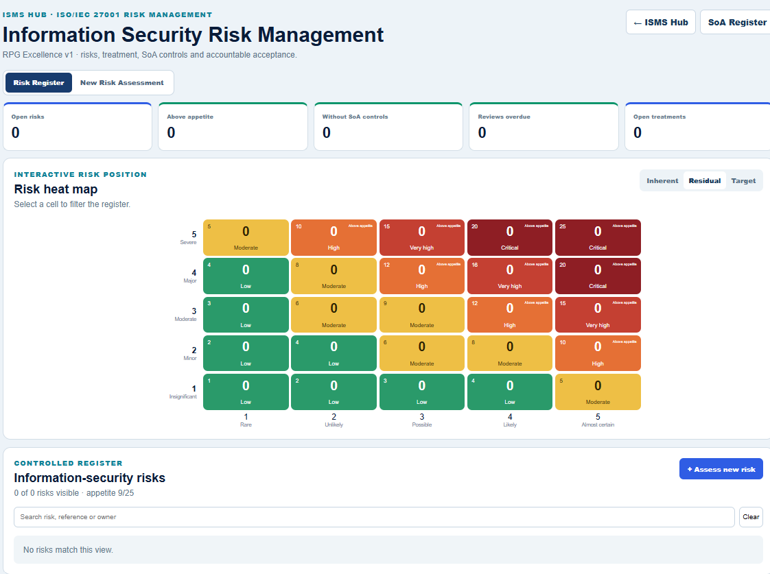770x574 pixels.
Task: Click the "Almost certain" axis label
Action: (598, 425)
